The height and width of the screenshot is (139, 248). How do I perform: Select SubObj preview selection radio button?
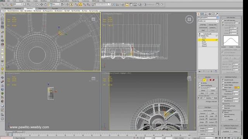[205, 98]
